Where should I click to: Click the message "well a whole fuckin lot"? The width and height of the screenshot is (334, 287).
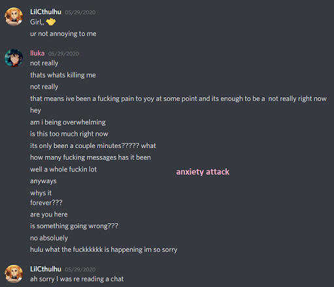click(63, 169)
